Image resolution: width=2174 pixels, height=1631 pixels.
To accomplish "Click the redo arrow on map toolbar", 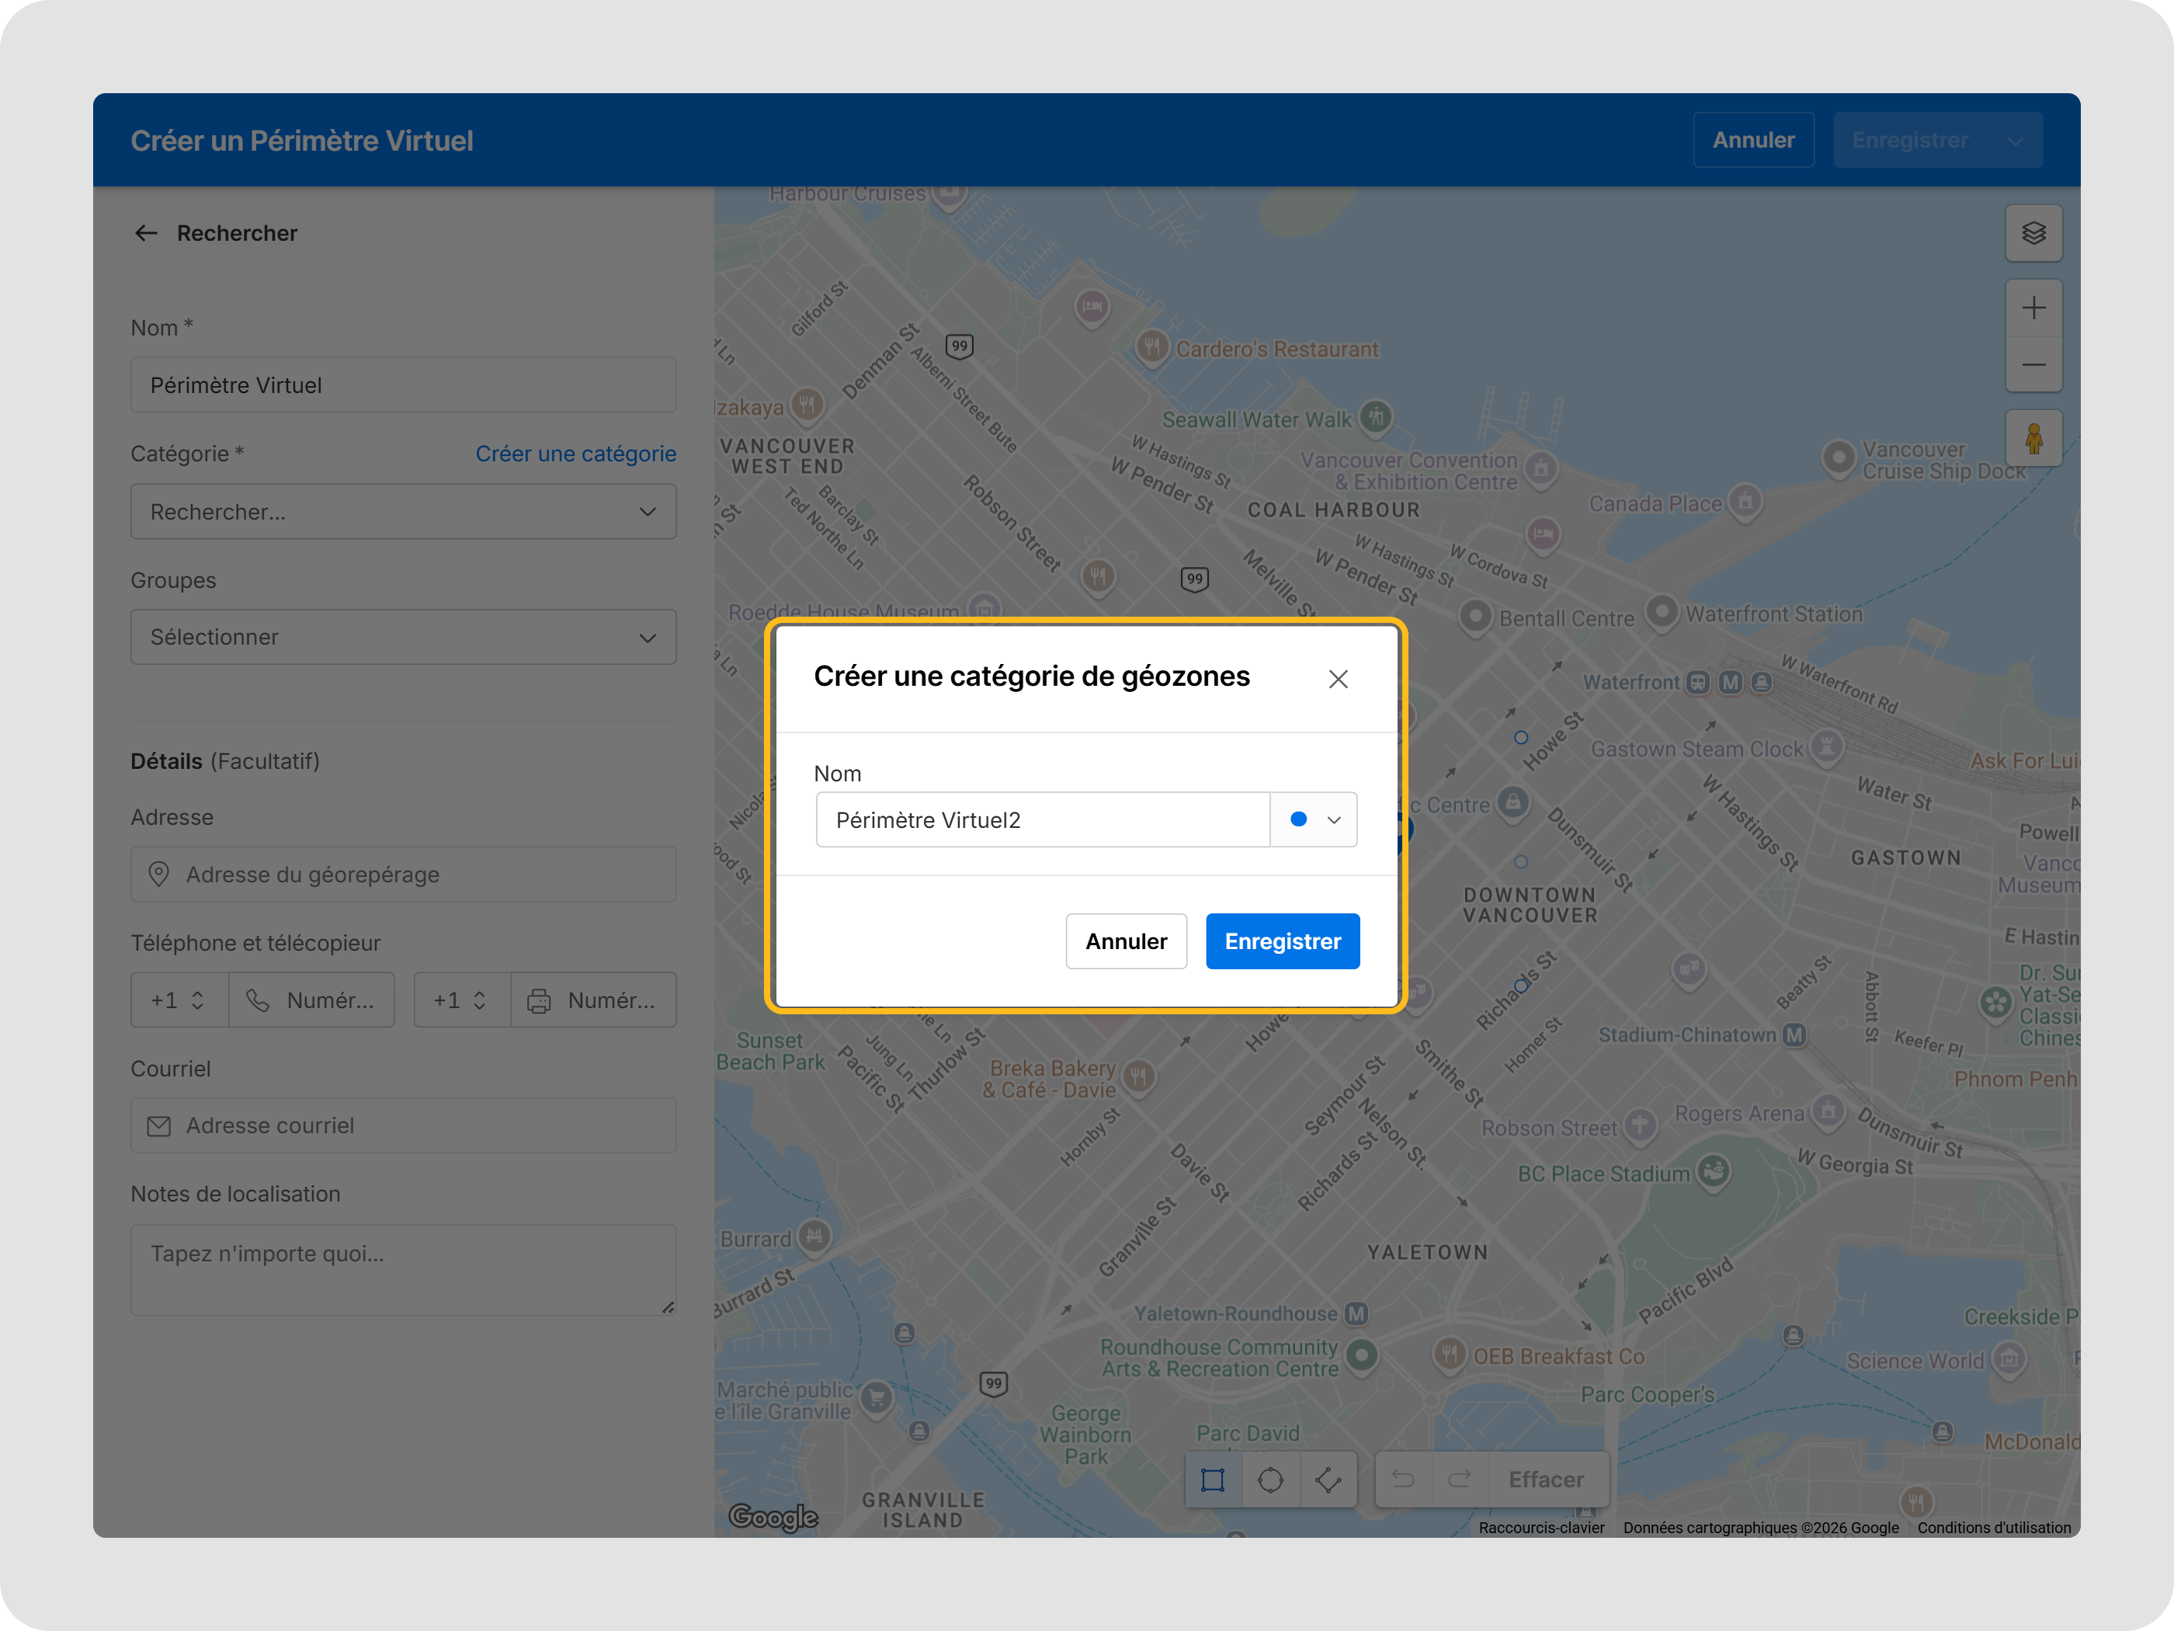I will (1460, 1480).
